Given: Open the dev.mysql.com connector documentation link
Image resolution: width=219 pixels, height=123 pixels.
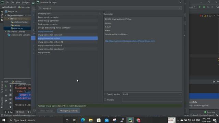Looking at the screenshot, I should tap(130, 41).
